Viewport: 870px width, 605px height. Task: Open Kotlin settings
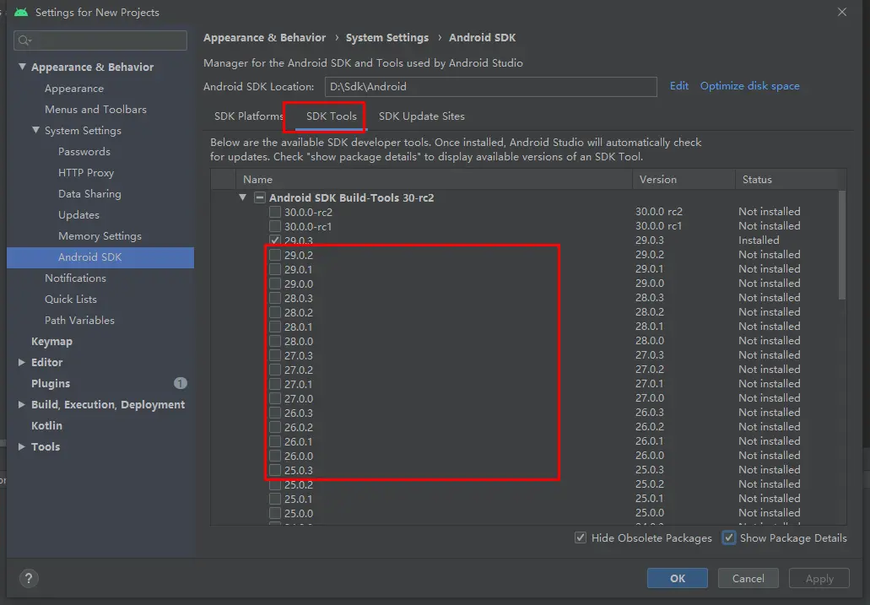click(x=46, y=426)
